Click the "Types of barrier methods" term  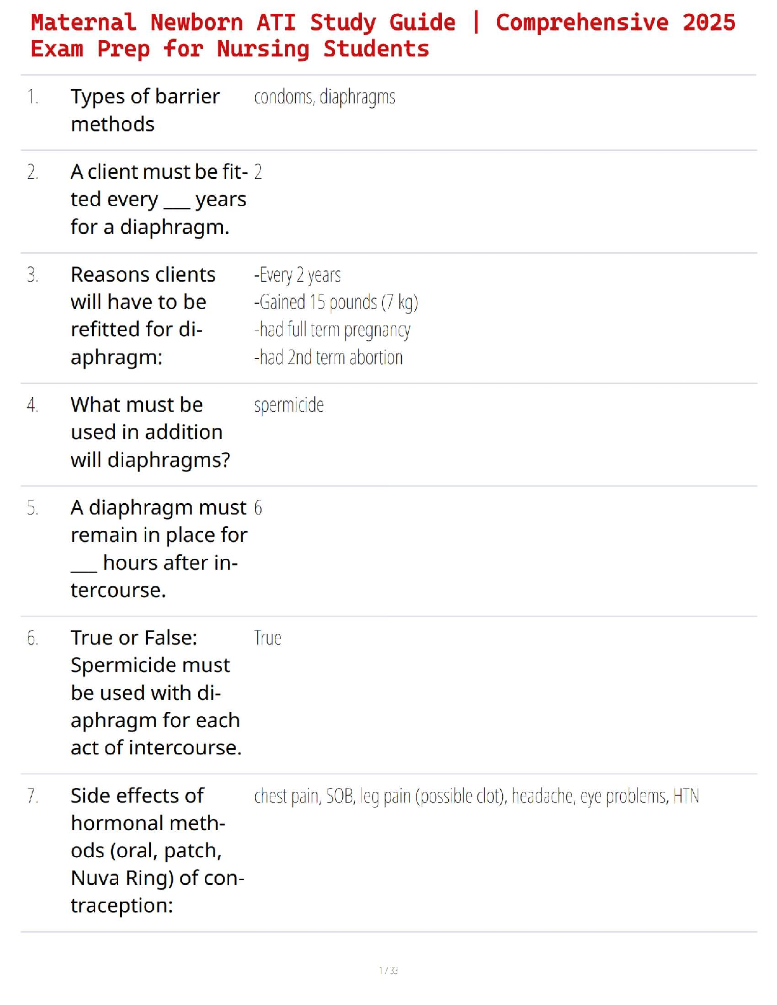point(145,110)
